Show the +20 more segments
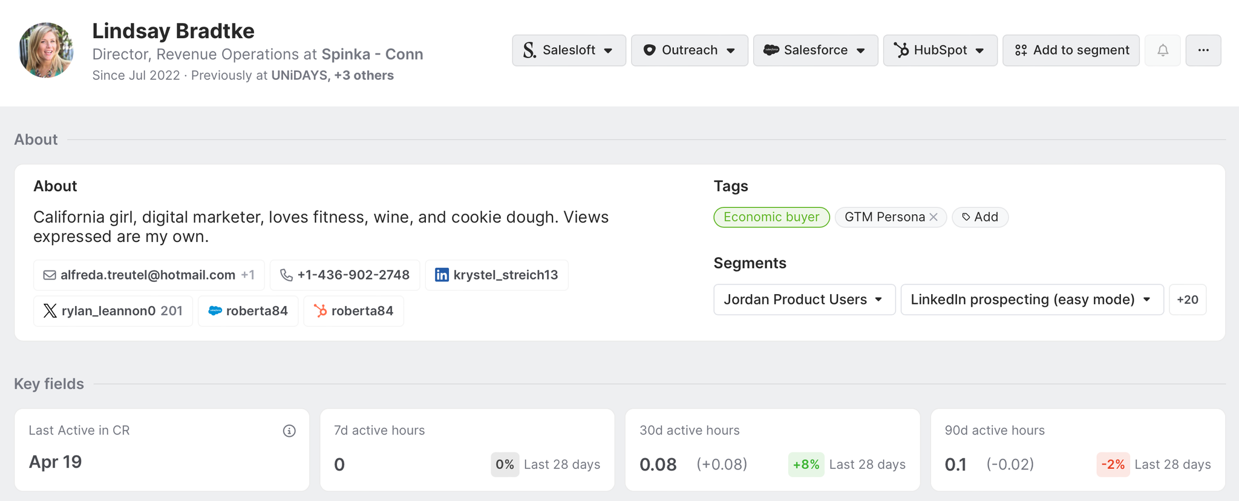 click(1187, 300)
